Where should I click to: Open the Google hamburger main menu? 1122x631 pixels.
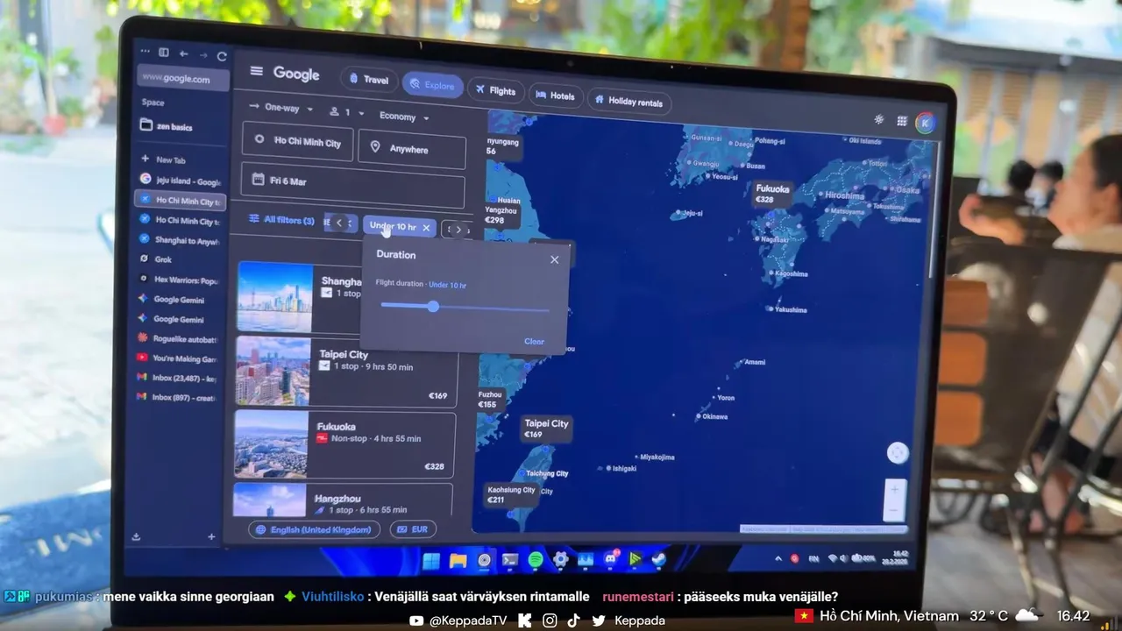[x=256, y=72]
